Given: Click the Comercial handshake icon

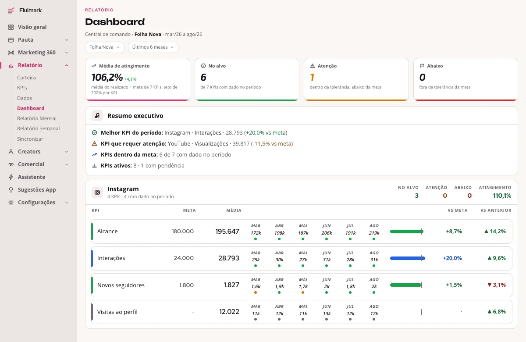Looking at the screenshot, I should coord(11,164).
